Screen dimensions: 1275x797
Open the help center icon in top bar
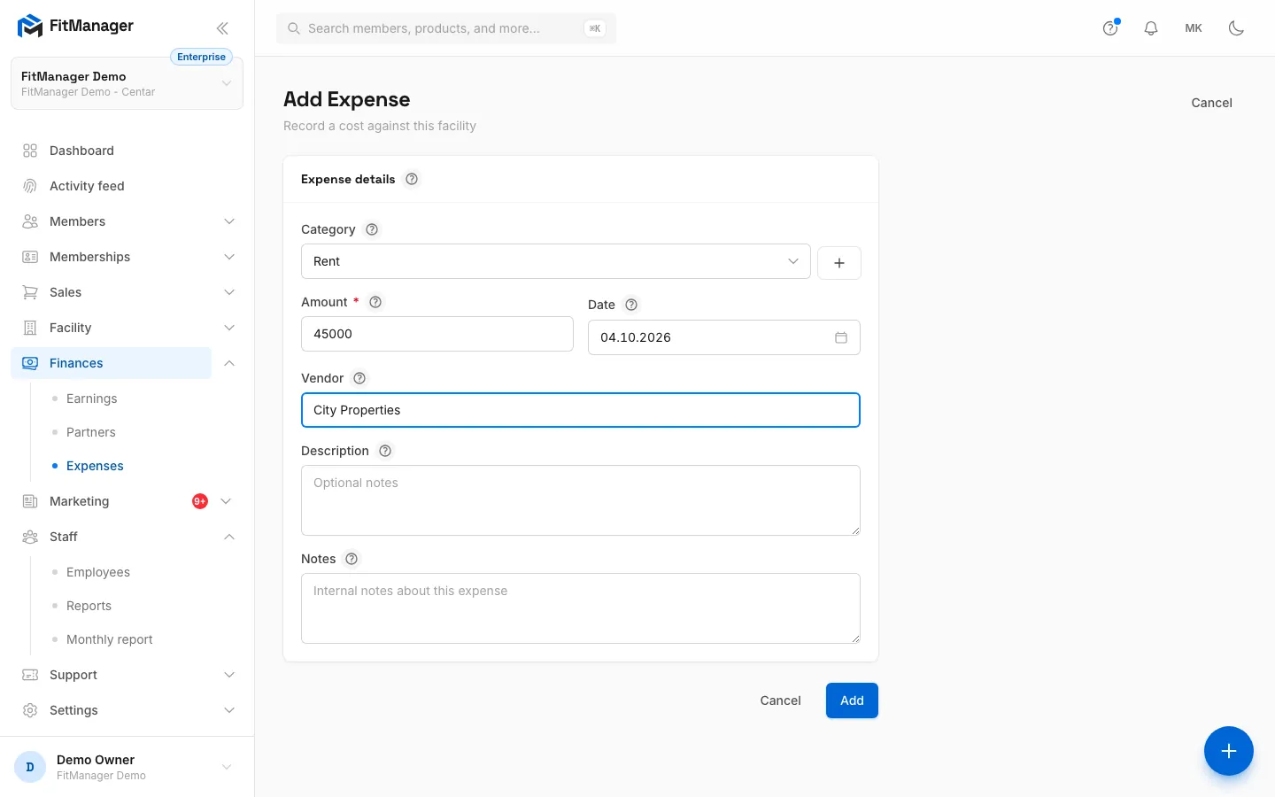pyautogui.click(x=1110, y=28)
